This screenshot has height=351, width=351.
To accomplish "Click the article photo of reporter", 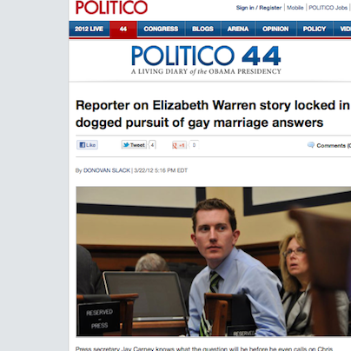I will pos(214,262).
